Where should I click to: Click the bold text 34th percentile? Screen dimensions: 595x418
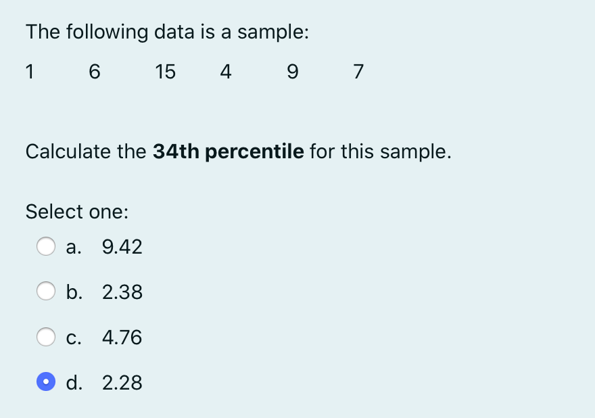[228, 152]
